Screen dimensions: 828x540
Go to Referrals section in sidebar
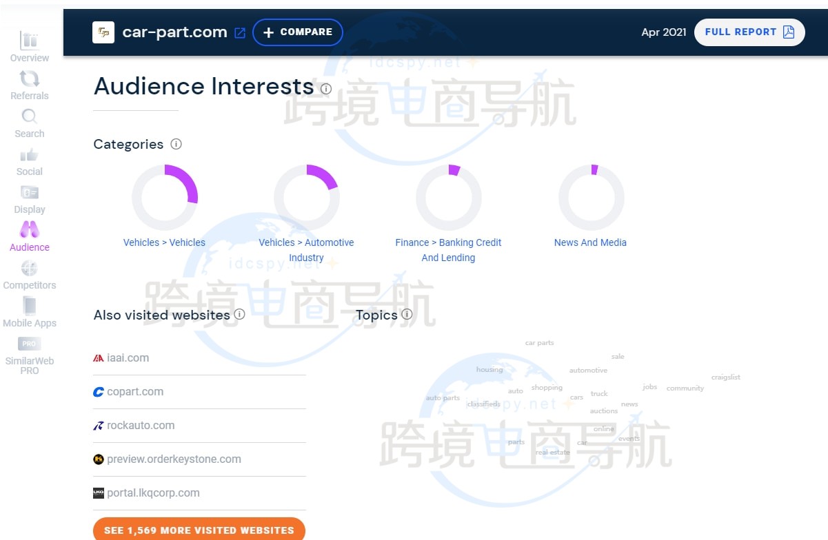pyautogui.click(x=30, y=79)
